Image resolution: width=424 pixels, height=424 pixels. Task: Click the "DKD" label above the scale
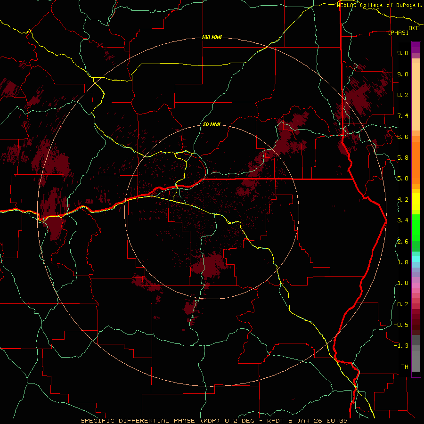point(414,28)
